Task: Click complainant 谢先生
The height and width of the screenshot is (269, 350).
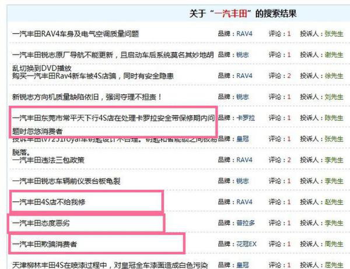Action: (x=334, y=55)
